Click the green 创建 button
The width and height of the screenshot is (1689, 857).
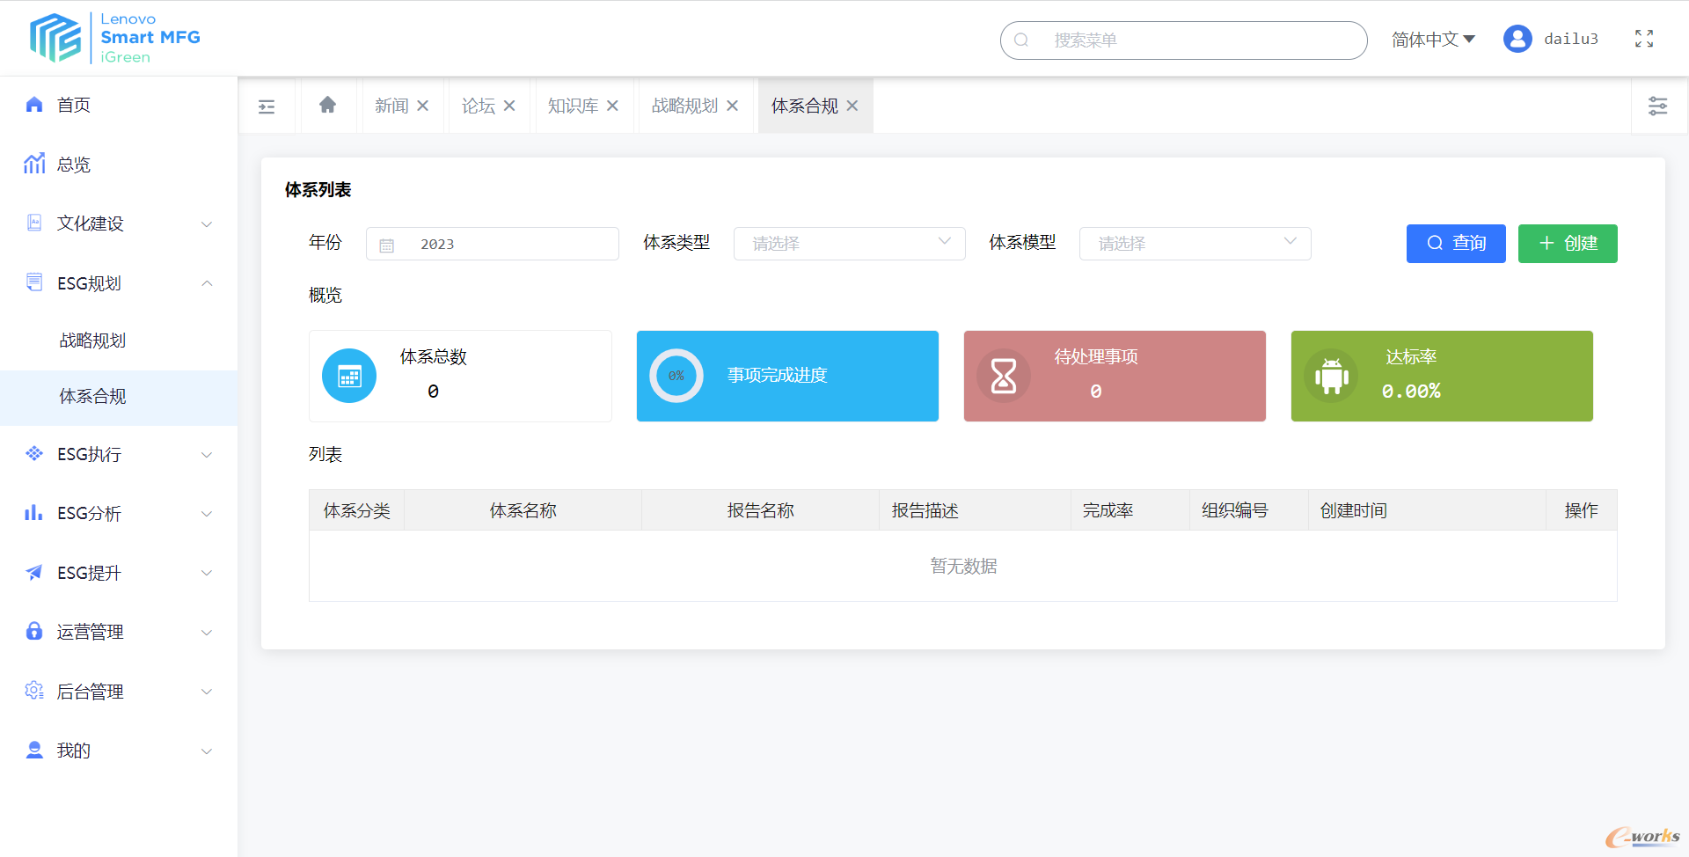click(x=1568, y=244)
